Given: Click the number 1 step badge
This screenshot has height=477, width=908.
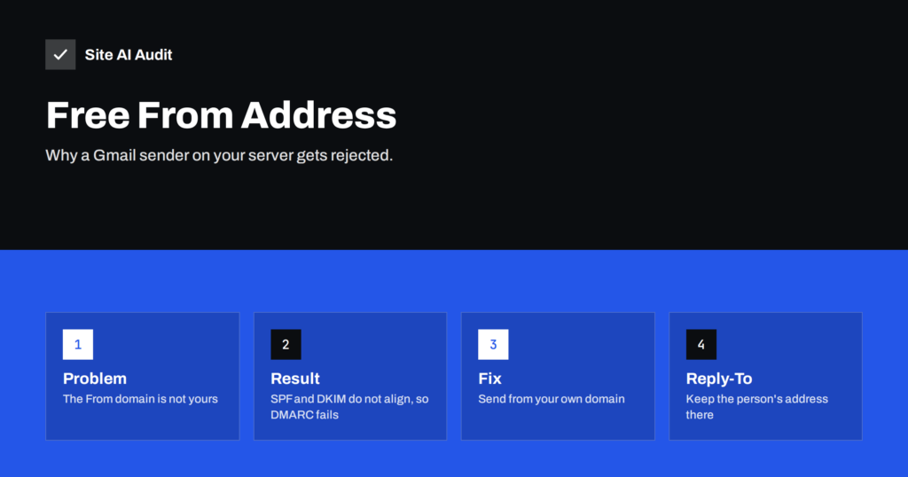Looking at the screenshot, I should pos(78,344).
